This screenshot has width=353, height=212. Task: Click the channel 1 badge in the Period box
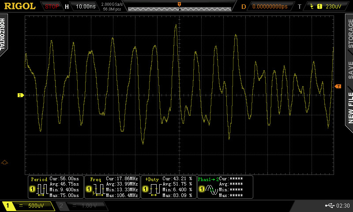click(x=33, y=189)
